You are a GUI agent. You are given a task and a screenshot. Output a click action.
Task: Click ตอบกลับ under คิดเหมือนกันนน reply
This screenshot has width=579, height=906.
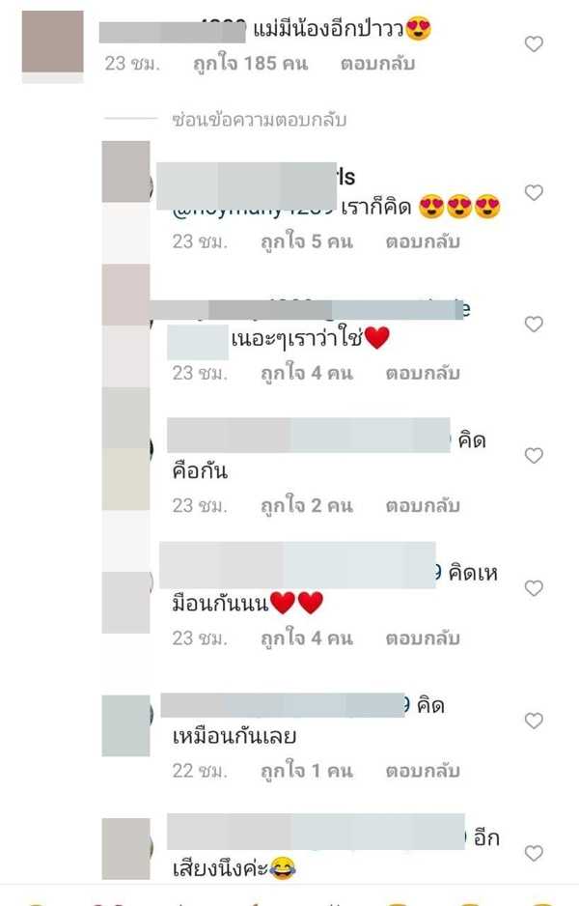pos(423,637)
